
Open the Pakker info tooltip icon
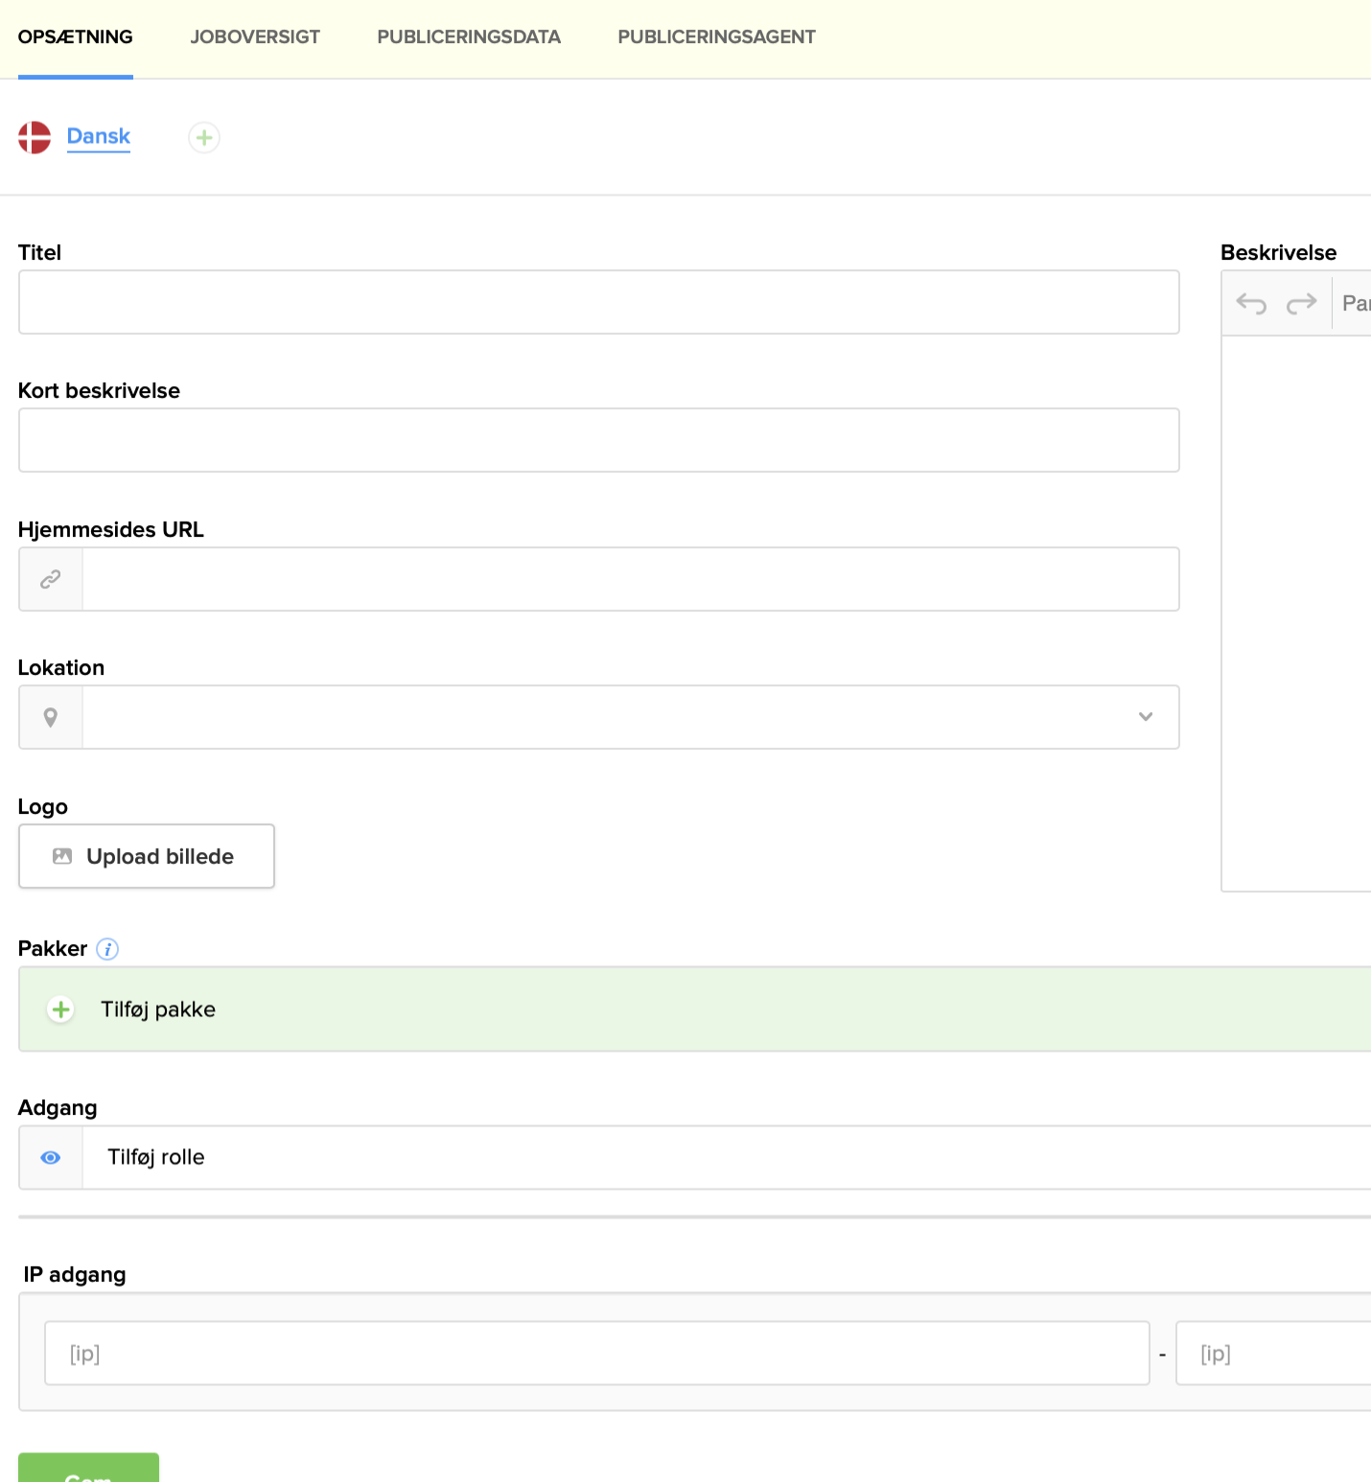click(x=107, y=949)
